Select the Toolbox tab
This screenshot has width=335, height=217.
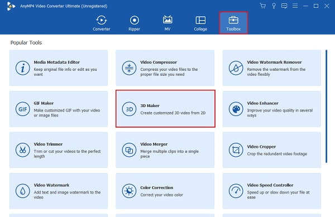click(x=233, y=23)
